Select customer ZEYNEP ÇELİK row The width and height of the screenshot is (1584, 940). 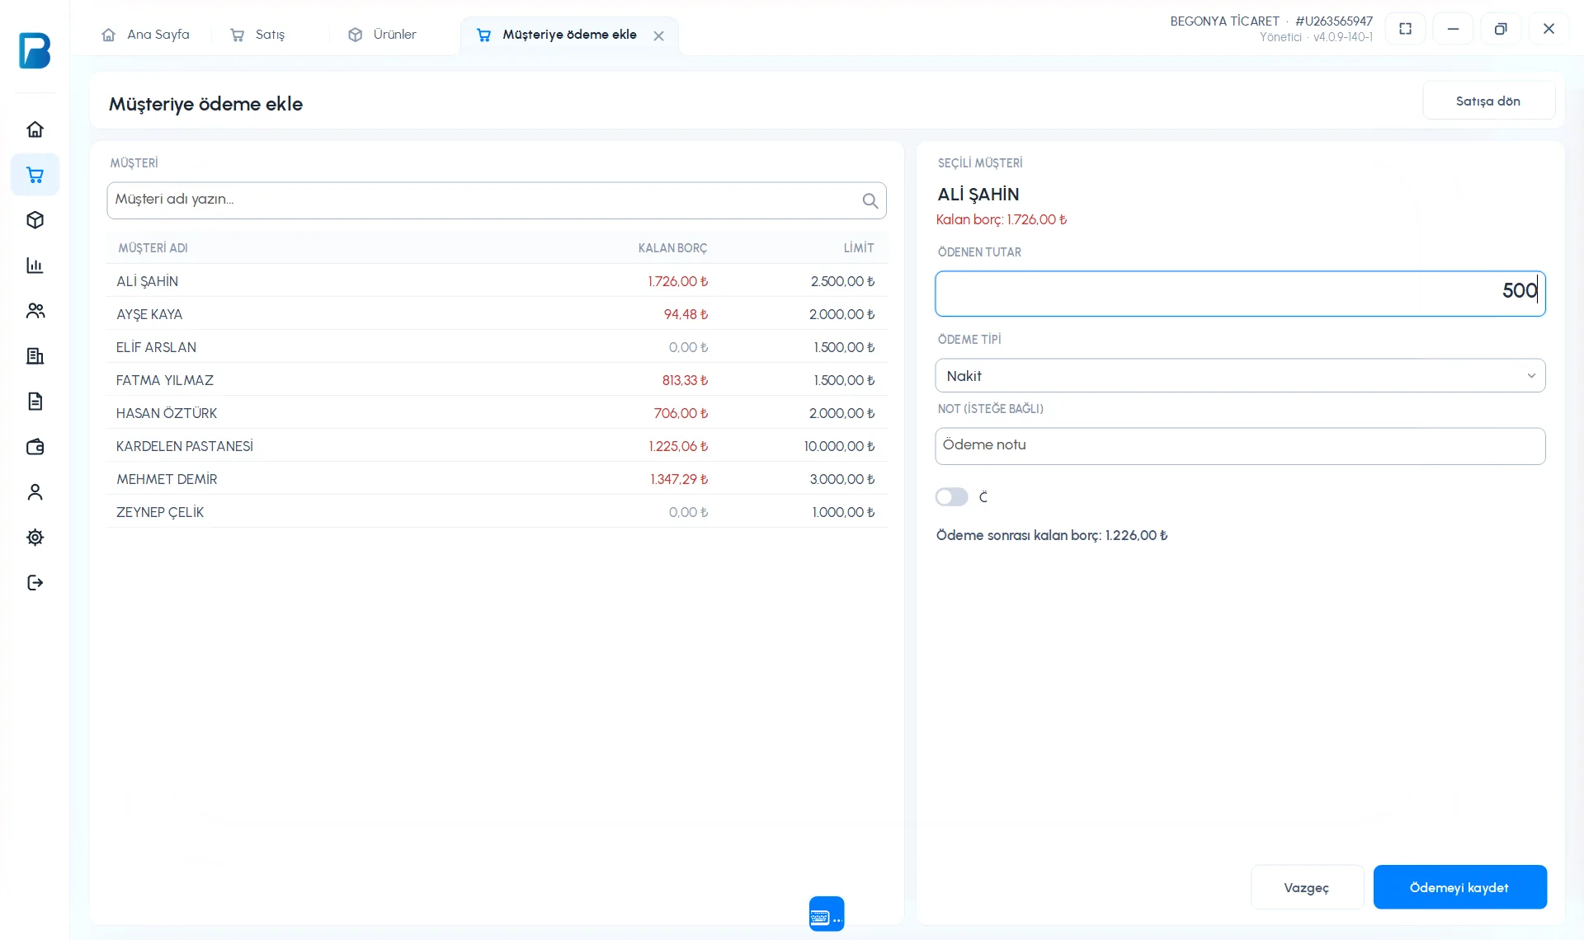pos(497,512)
